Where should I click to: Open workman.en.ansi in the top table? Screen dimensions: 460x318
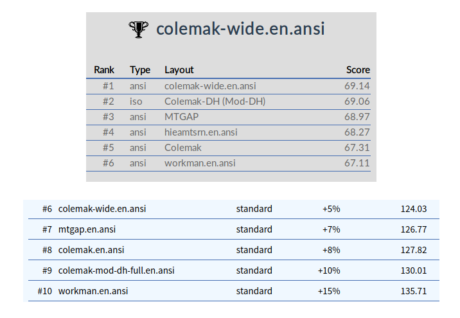[x=200, y=163]
